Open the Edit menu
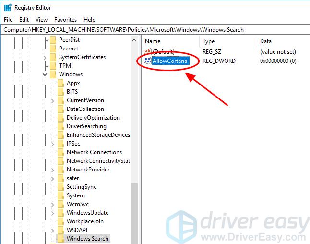This screenshot has width=310, height=244. pos(24,20)
